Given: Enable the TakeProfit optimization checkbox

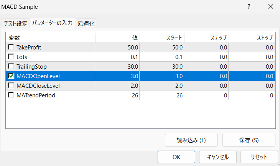Looking at the screenshot, I should pyautogui.click(x=11, y=48).
